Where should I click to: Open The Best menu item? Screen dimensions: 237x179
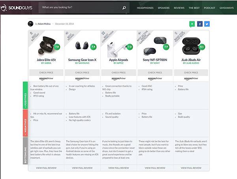194,8
